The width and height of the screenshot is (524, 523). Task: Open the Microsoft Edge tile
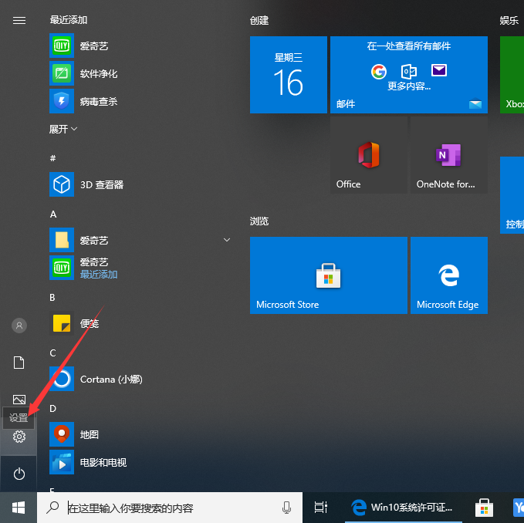point(448,275)
